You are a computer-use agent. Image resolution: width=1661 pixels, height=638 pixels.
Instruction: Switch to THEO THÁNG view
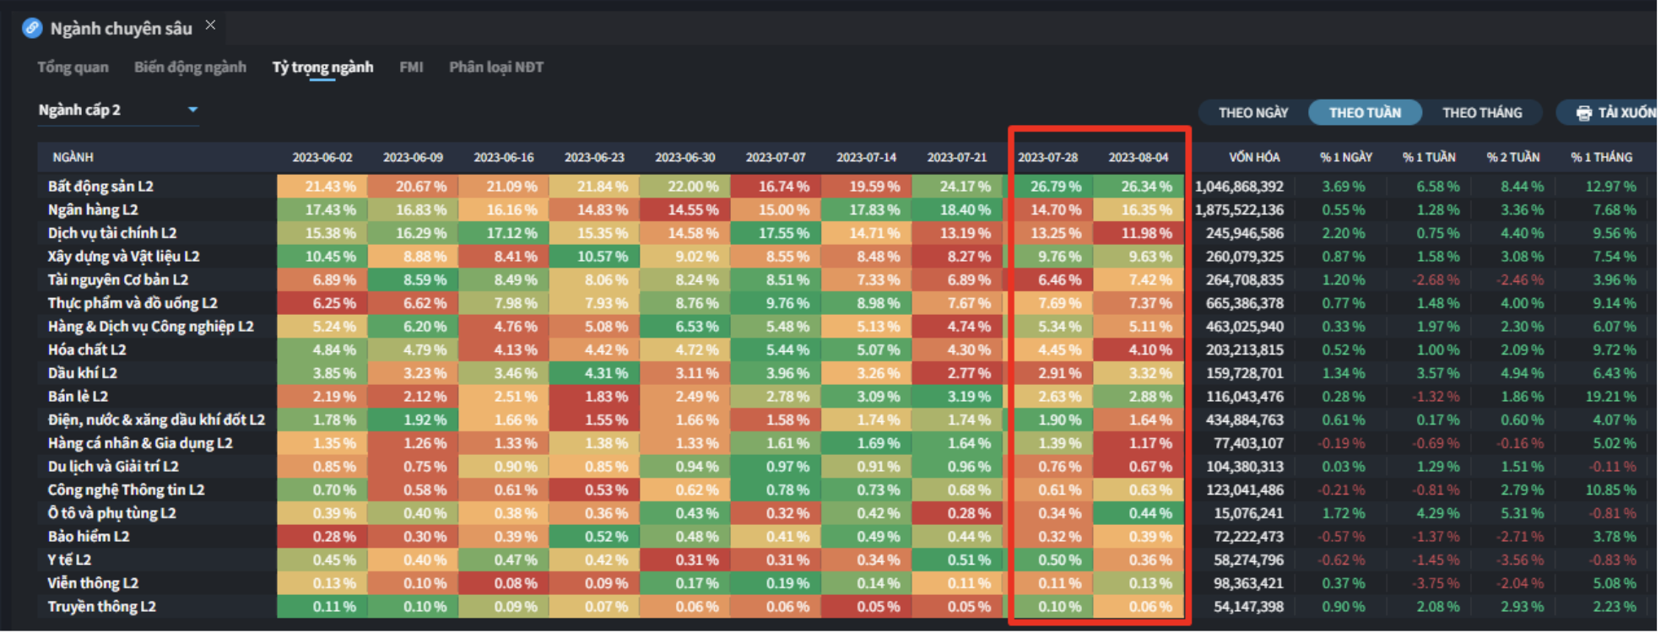(x=1481, y=113)
